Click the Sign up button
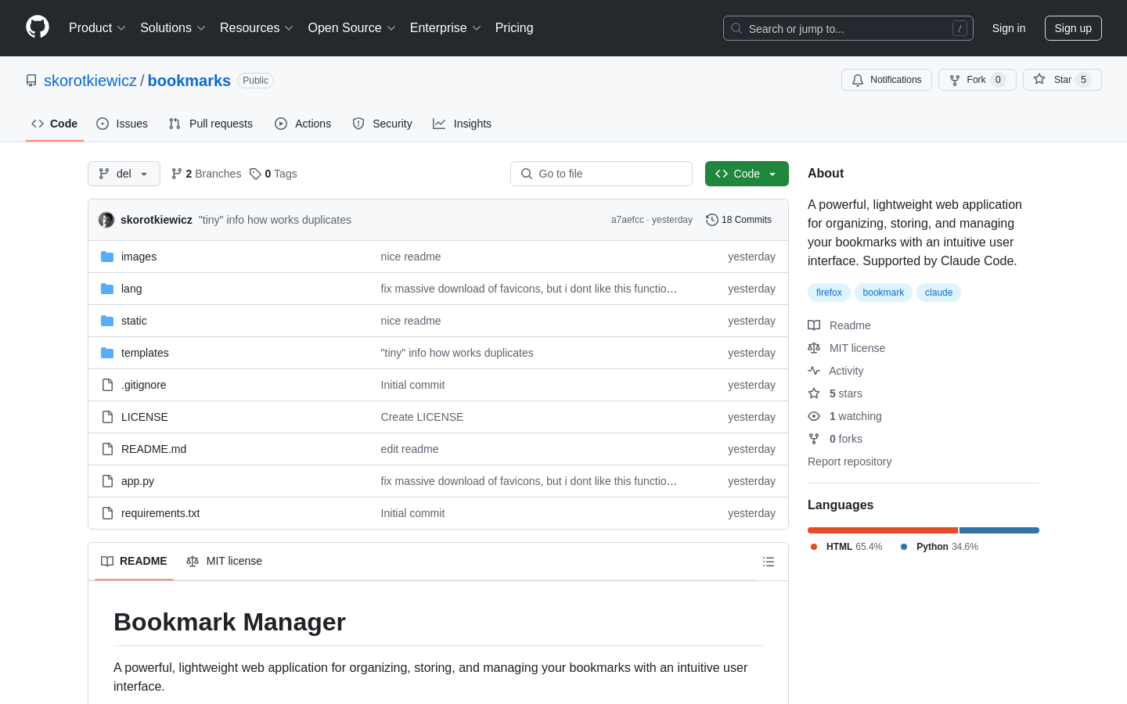The image size is (1127, 704). (x=1073, y=28)
